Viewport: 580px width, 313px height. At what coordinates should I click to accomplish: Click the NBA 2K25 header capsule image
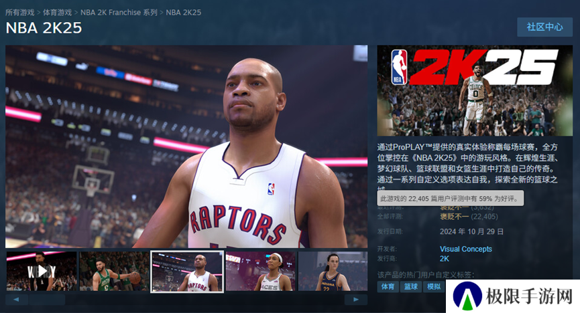[x=475, y=91]
